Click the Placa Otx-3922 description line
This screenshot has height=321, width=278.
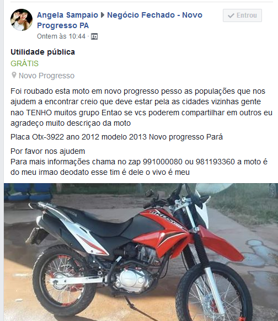point(116,137)
